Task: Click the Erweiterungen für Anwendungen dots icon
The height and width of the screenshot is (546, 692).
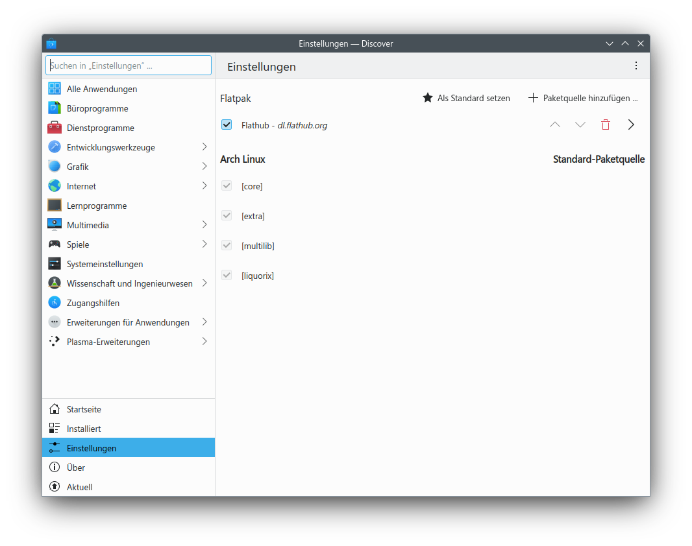Action: tap(55, 322)
